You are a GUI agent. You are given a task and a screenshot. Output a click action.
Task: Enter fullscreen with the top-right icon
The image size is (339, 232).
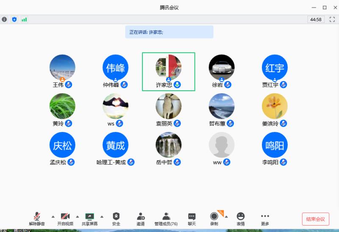332,20
